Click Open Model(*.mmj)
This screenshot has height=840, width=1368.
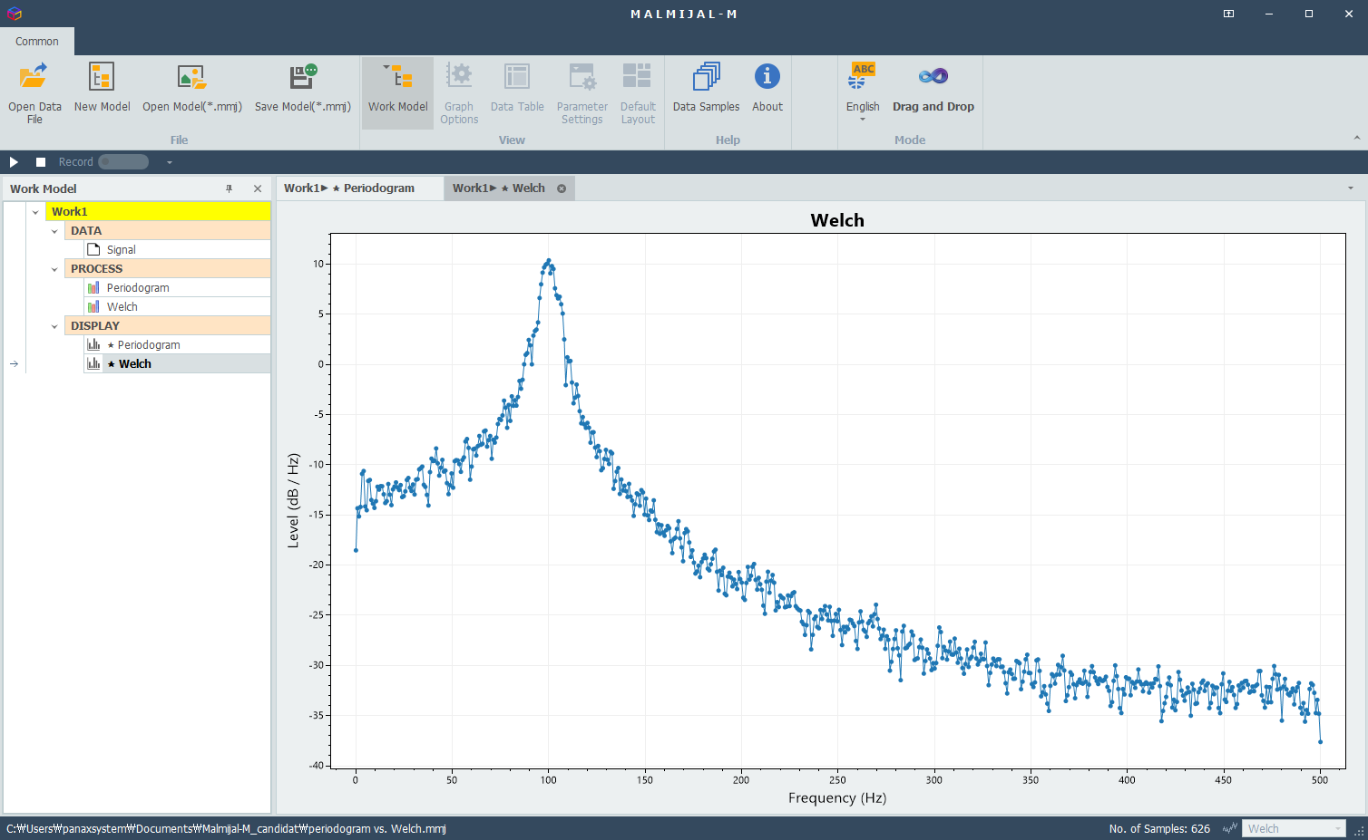pos(191,77)
